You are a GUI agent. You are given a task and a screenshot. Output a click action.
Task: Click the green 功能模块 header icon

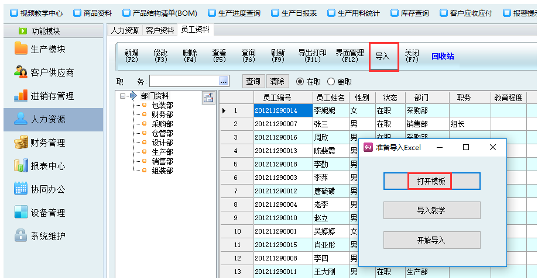point(22,31)
